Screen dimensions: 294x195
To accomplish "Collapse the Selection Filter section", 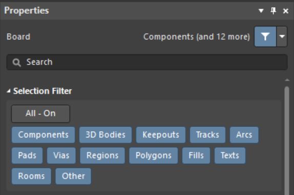I will click(8, 91).
